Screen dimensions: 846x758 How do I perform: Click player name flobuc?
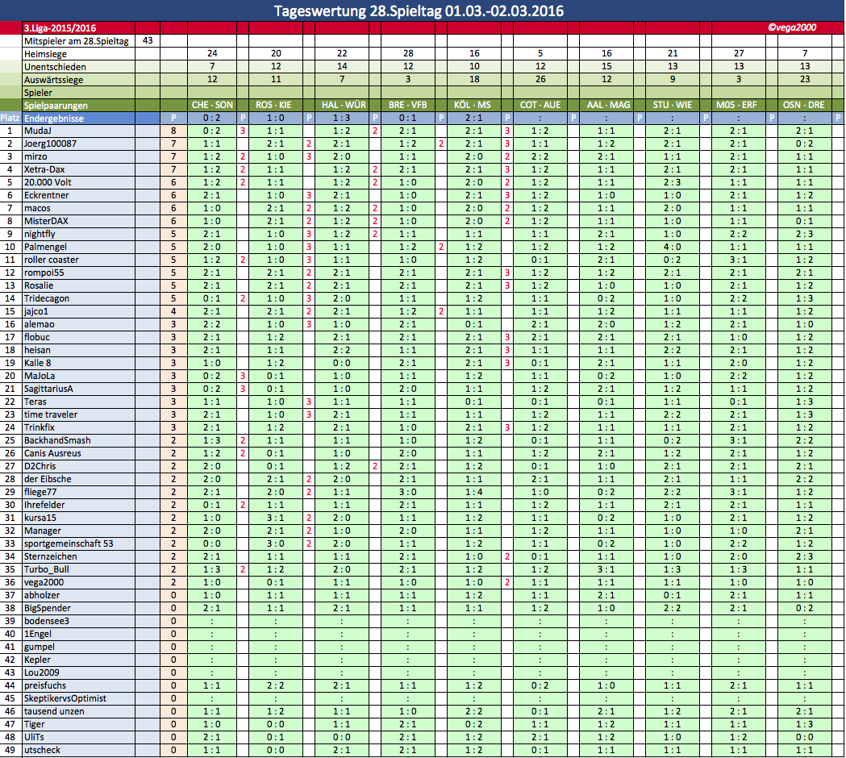point(36,338)
